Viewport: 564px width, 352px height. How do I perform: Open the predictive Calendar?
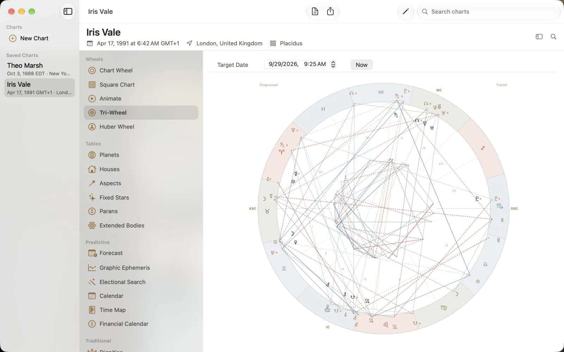[x=141, y=296]
